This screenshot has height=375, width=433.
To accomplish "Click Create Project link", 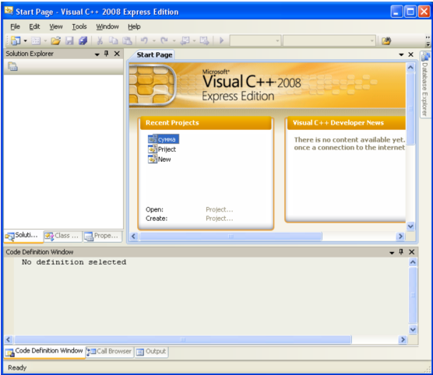I will coord(220,219).
